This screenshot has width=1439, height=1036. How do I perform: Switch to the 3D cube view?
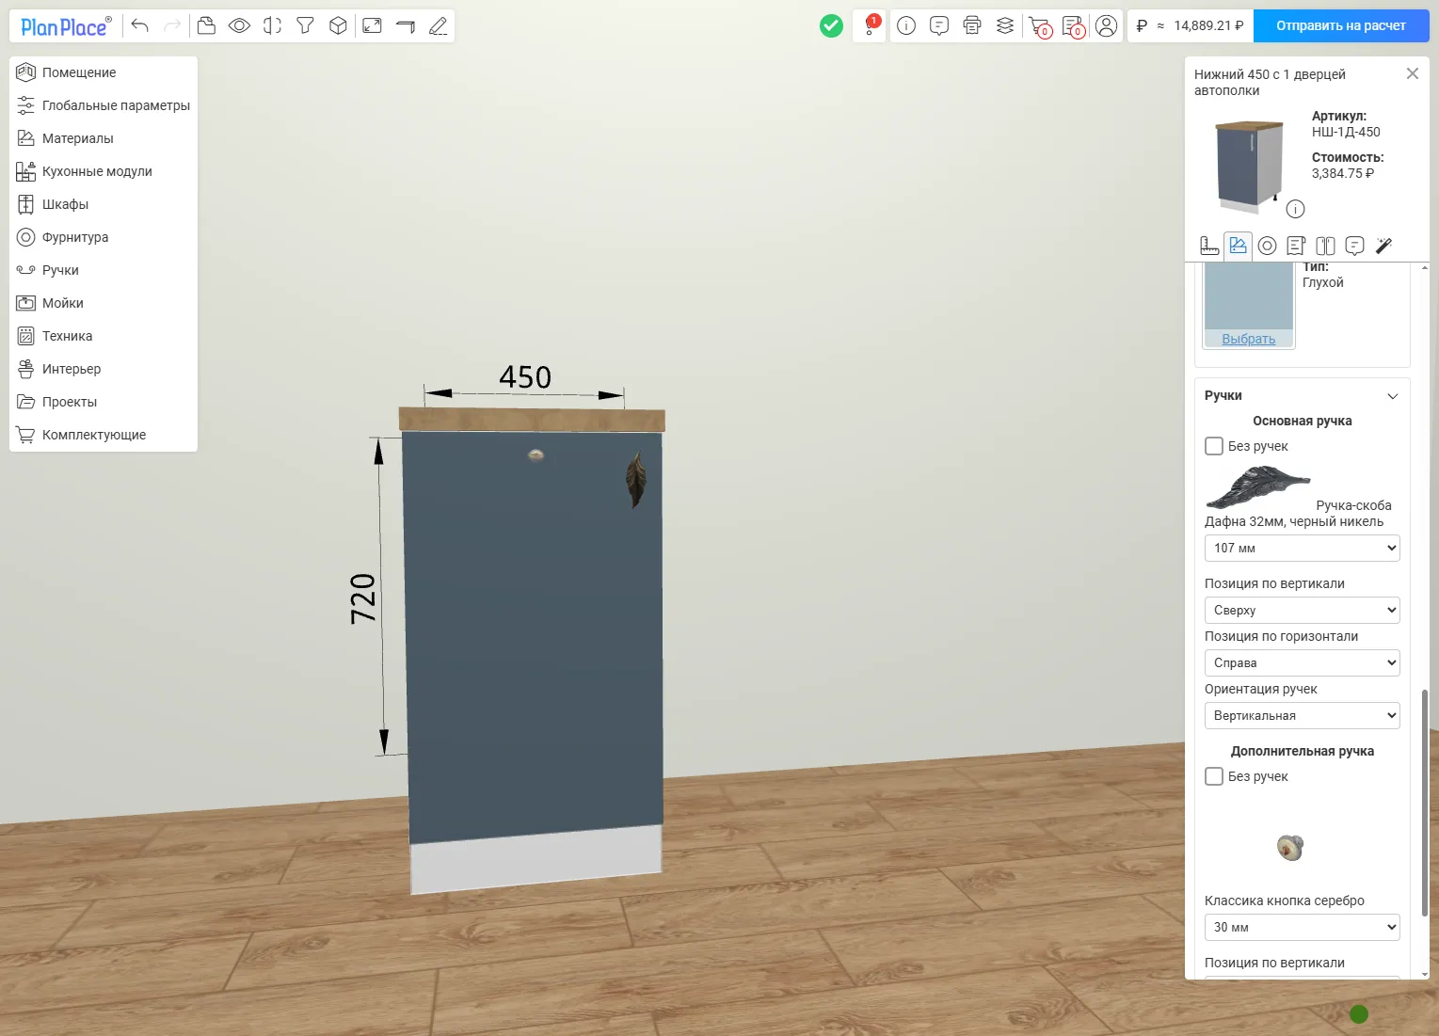[x=338, y=25]
